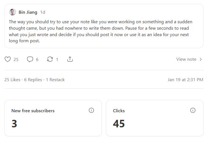This screenshot has width=208, height=145.
Task: Open the list of 25 Likes
Action: 12,80
